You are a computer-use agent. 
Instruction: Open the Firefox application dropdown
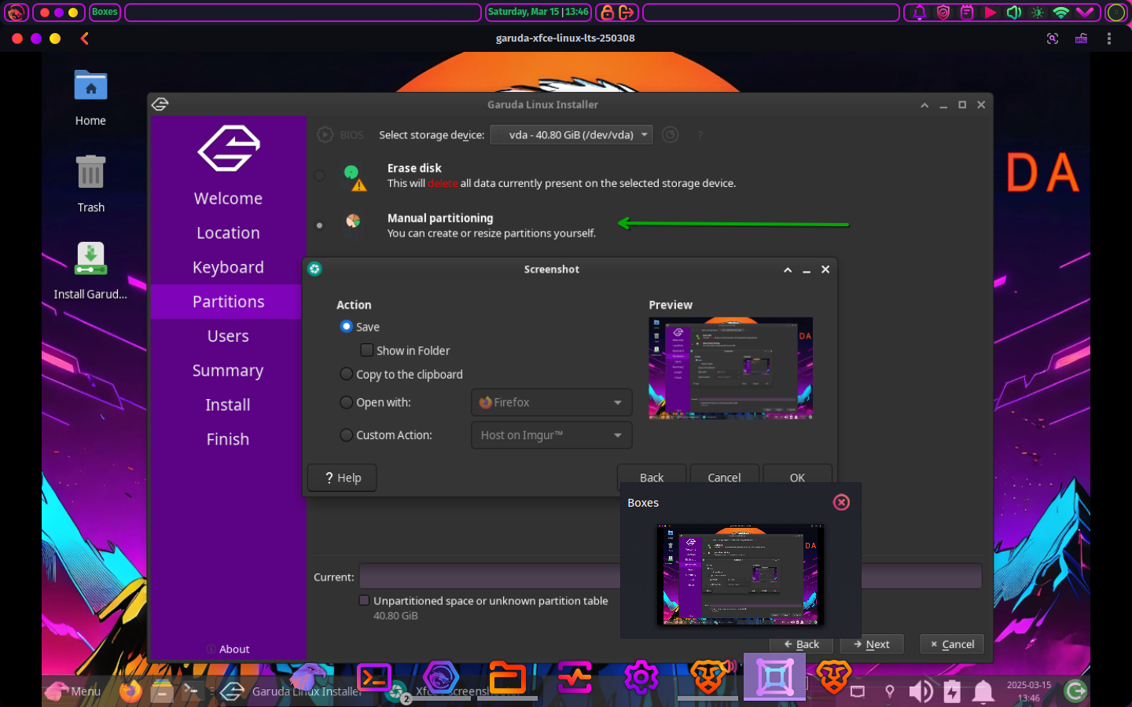551,402
